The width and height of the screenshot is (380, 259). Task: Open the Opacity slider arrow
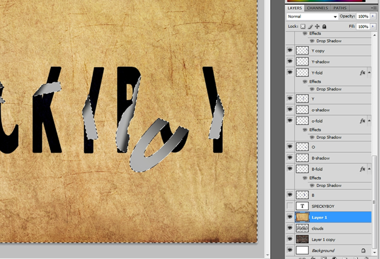373,16
